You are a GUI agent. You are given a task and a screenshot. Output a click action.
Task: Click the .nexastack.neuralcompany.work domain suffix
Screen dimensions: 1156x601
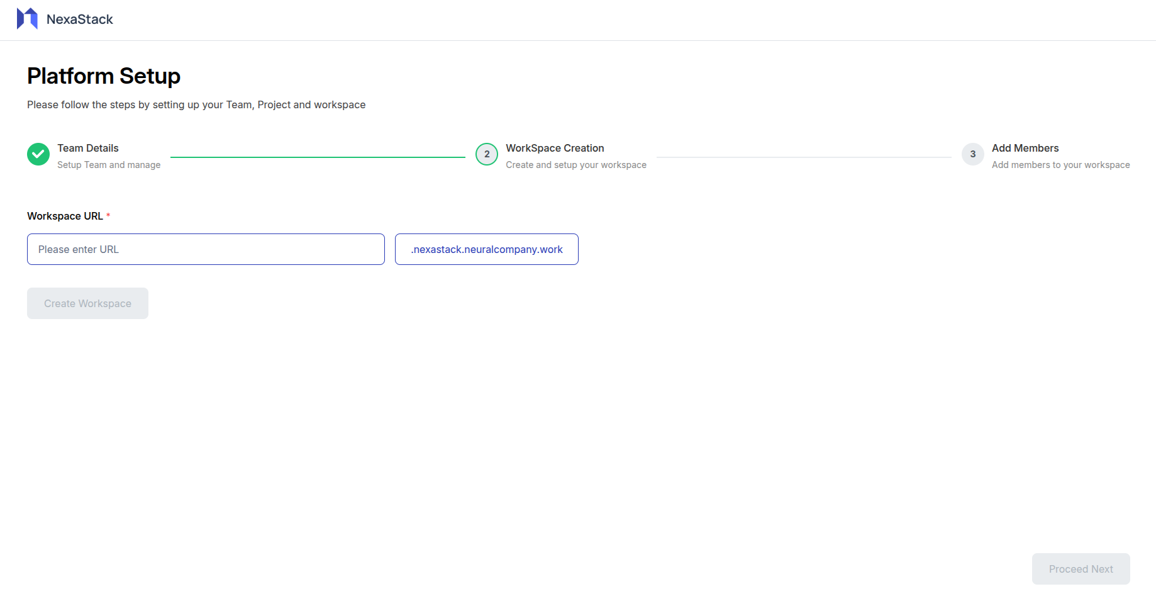pos(486,249)
